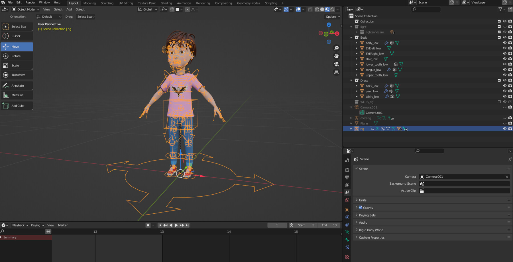
Task: Collapse the Body collection
Action: (x=351, y=37)
